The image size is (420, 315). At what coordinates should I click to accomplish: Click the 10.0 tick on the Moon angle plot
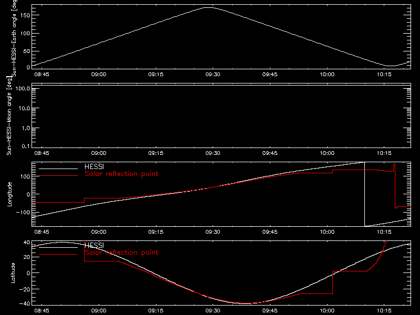point(24,109)
